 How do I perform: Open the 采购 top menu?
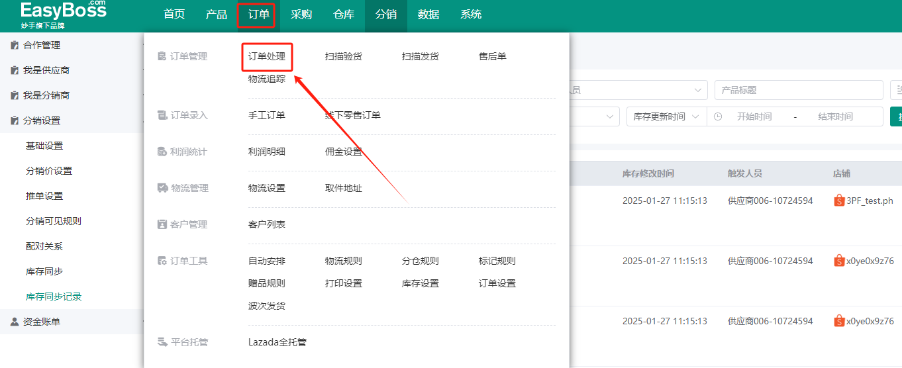coord(301,15)
